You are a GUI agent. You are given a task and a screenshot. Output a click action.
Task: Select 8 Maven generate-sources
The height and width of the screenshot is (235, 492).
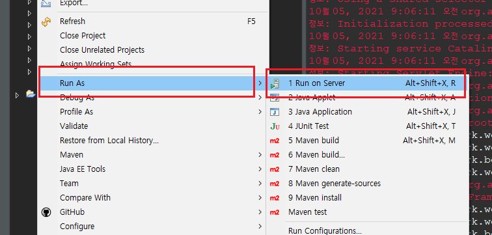366,183
